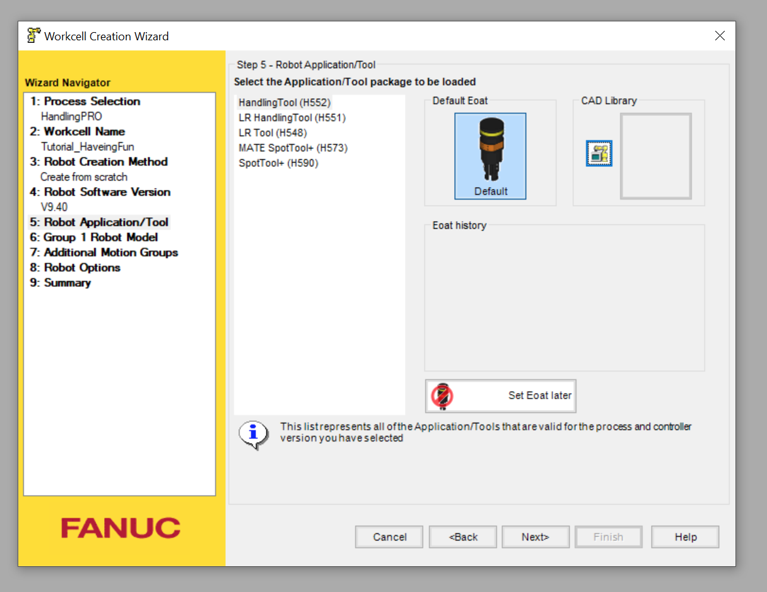
Task: Choose SpotTool+ (H590) package
Action: coord(278,162)
